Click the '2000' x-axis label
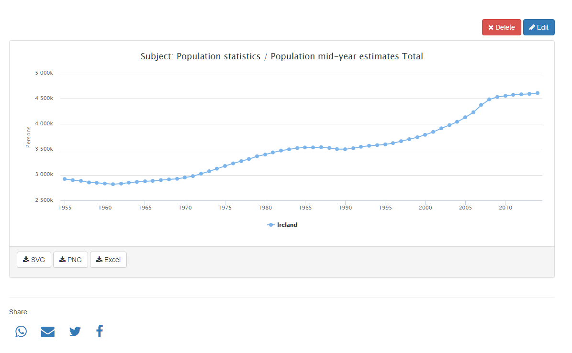Viewport: 572px width, 353px height. pyautogui.click(x=426, y=208)
